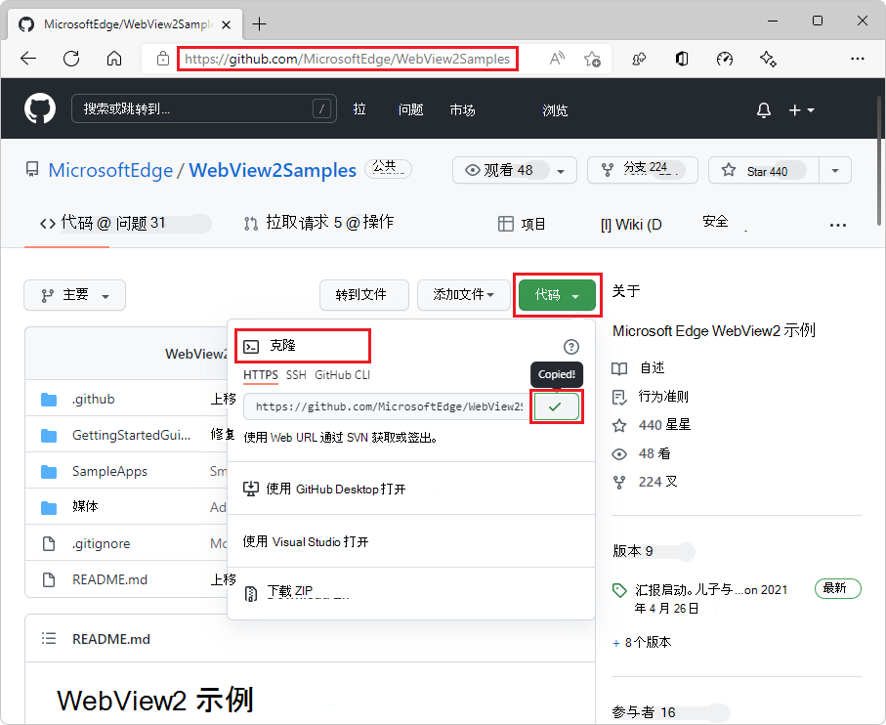Open the 自述 readme link
This screenshot has width=886, height=725.
point(652,367)
